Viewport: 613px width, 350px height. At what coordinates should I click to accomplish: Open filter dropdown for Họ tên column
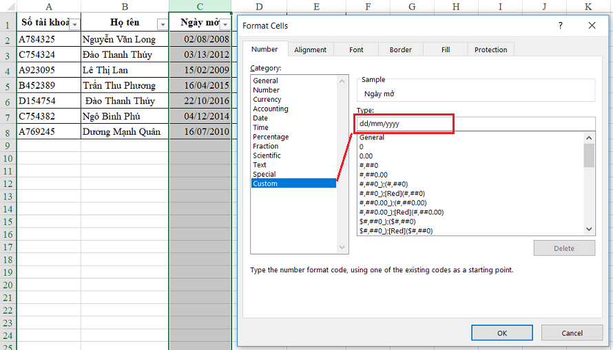[x=162, y=24]
